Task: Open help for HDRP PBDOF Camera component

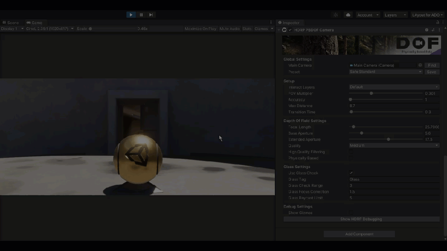Action: point(427,30)
